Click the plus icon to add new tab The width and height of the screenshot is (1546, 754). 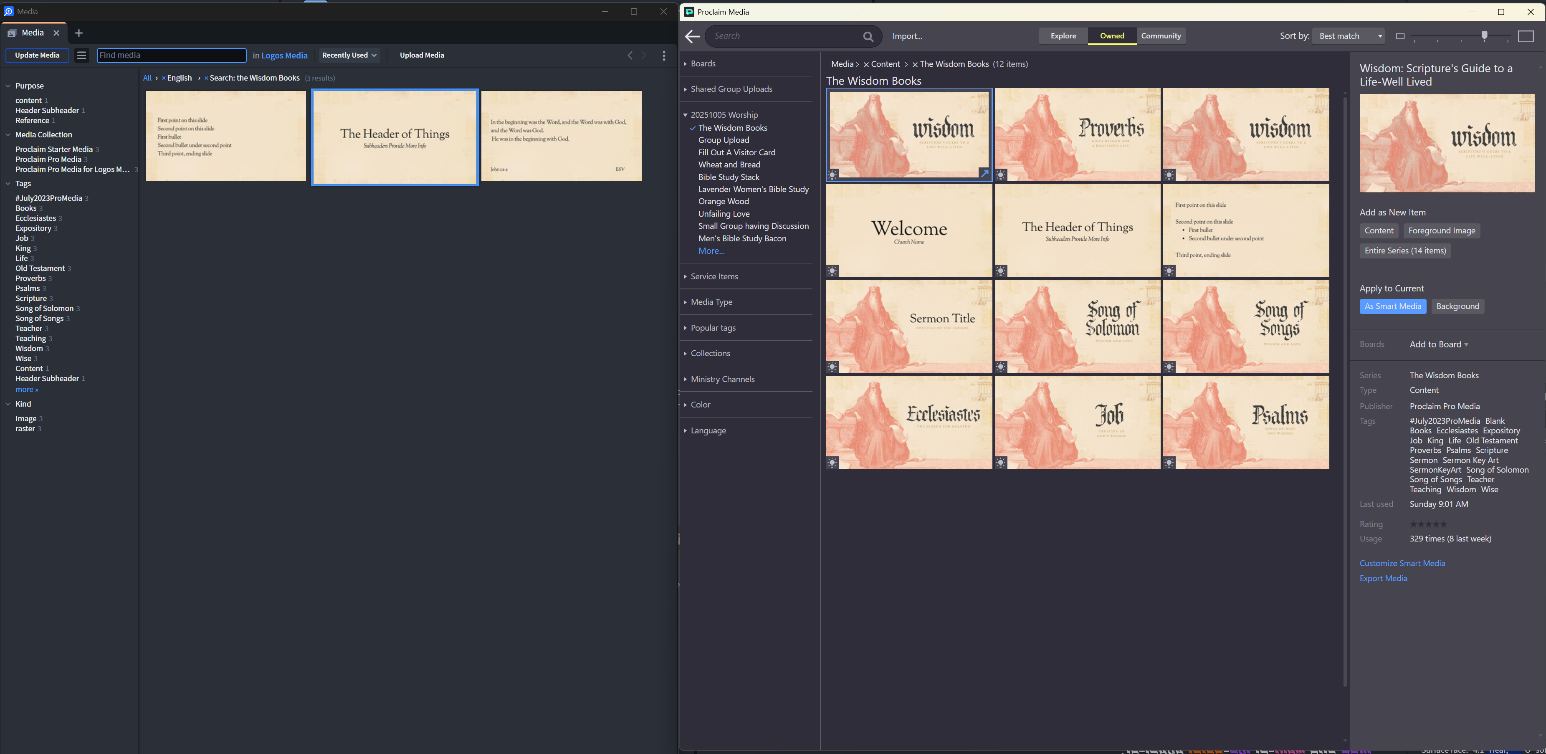[x=78, y=33]
